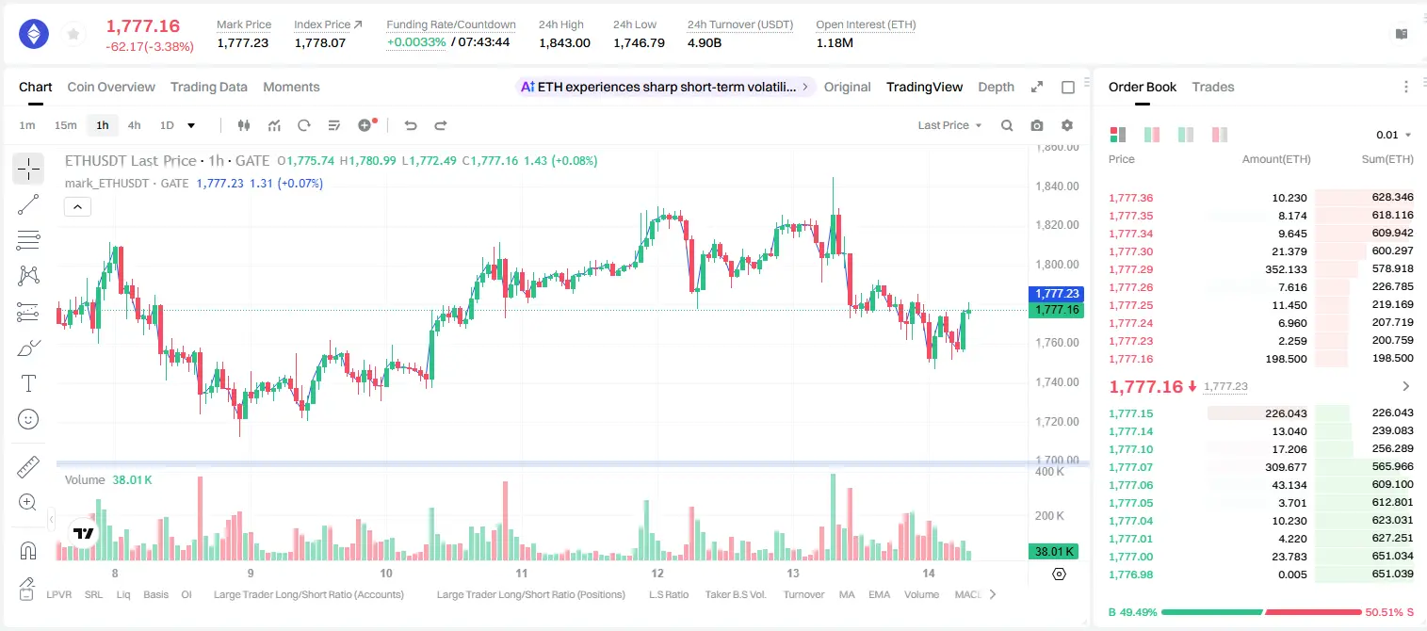Image resolution: width=1427 pixels, height=631 pixels.
Task: Take chart snapshot with camera icon
Action: [x=1037, y=125]
